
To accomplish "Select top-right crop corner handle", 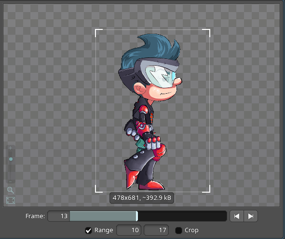I will coord(206,33).
